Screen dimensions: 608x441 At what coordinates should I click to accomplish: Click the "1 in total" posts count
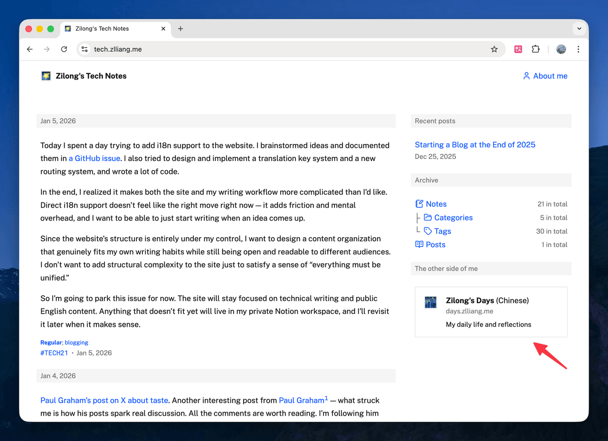tap(554, 245)
